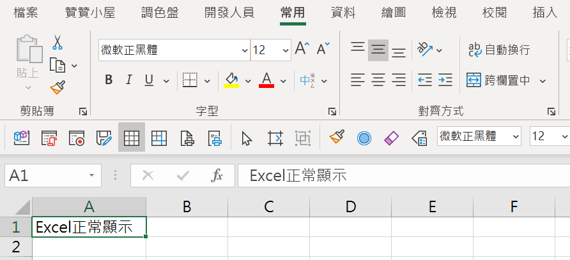The image size is (570, 260).
Task: Click orange Format Painter in quick toolbar
Action: tap(337, 137)
